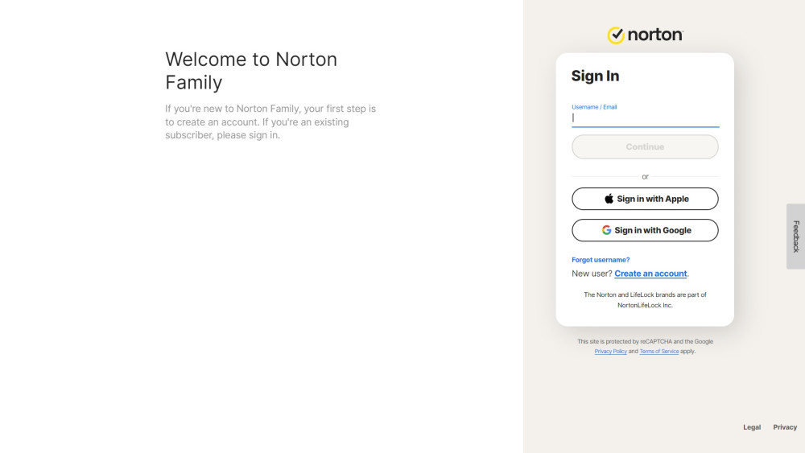Screen dimensions: 805x453
Task: Click the Google G logo icon
Action: tap(606, 230)
